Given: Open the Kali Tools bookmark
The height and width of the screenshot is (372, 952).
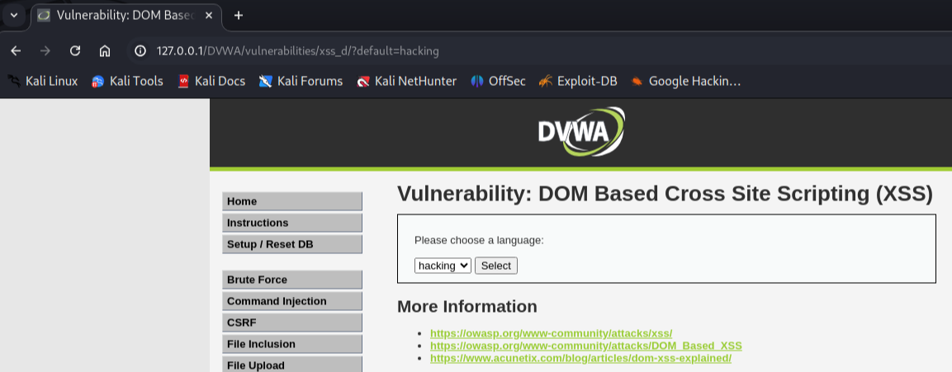Looking at the screenshot, I should (x=127, y=81).
